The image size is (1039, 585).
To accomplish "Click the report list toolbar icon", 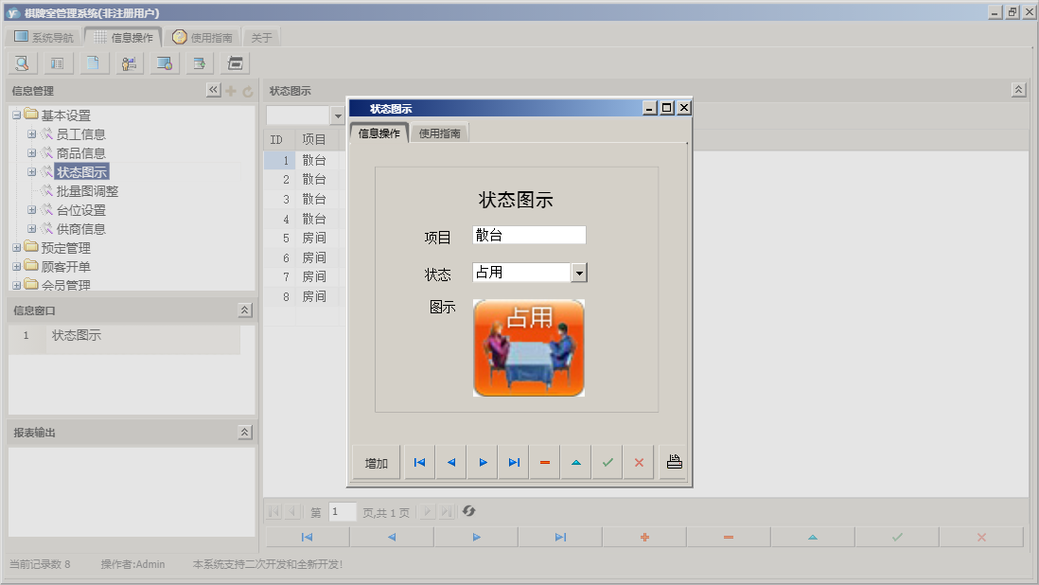I will [58, 62].
